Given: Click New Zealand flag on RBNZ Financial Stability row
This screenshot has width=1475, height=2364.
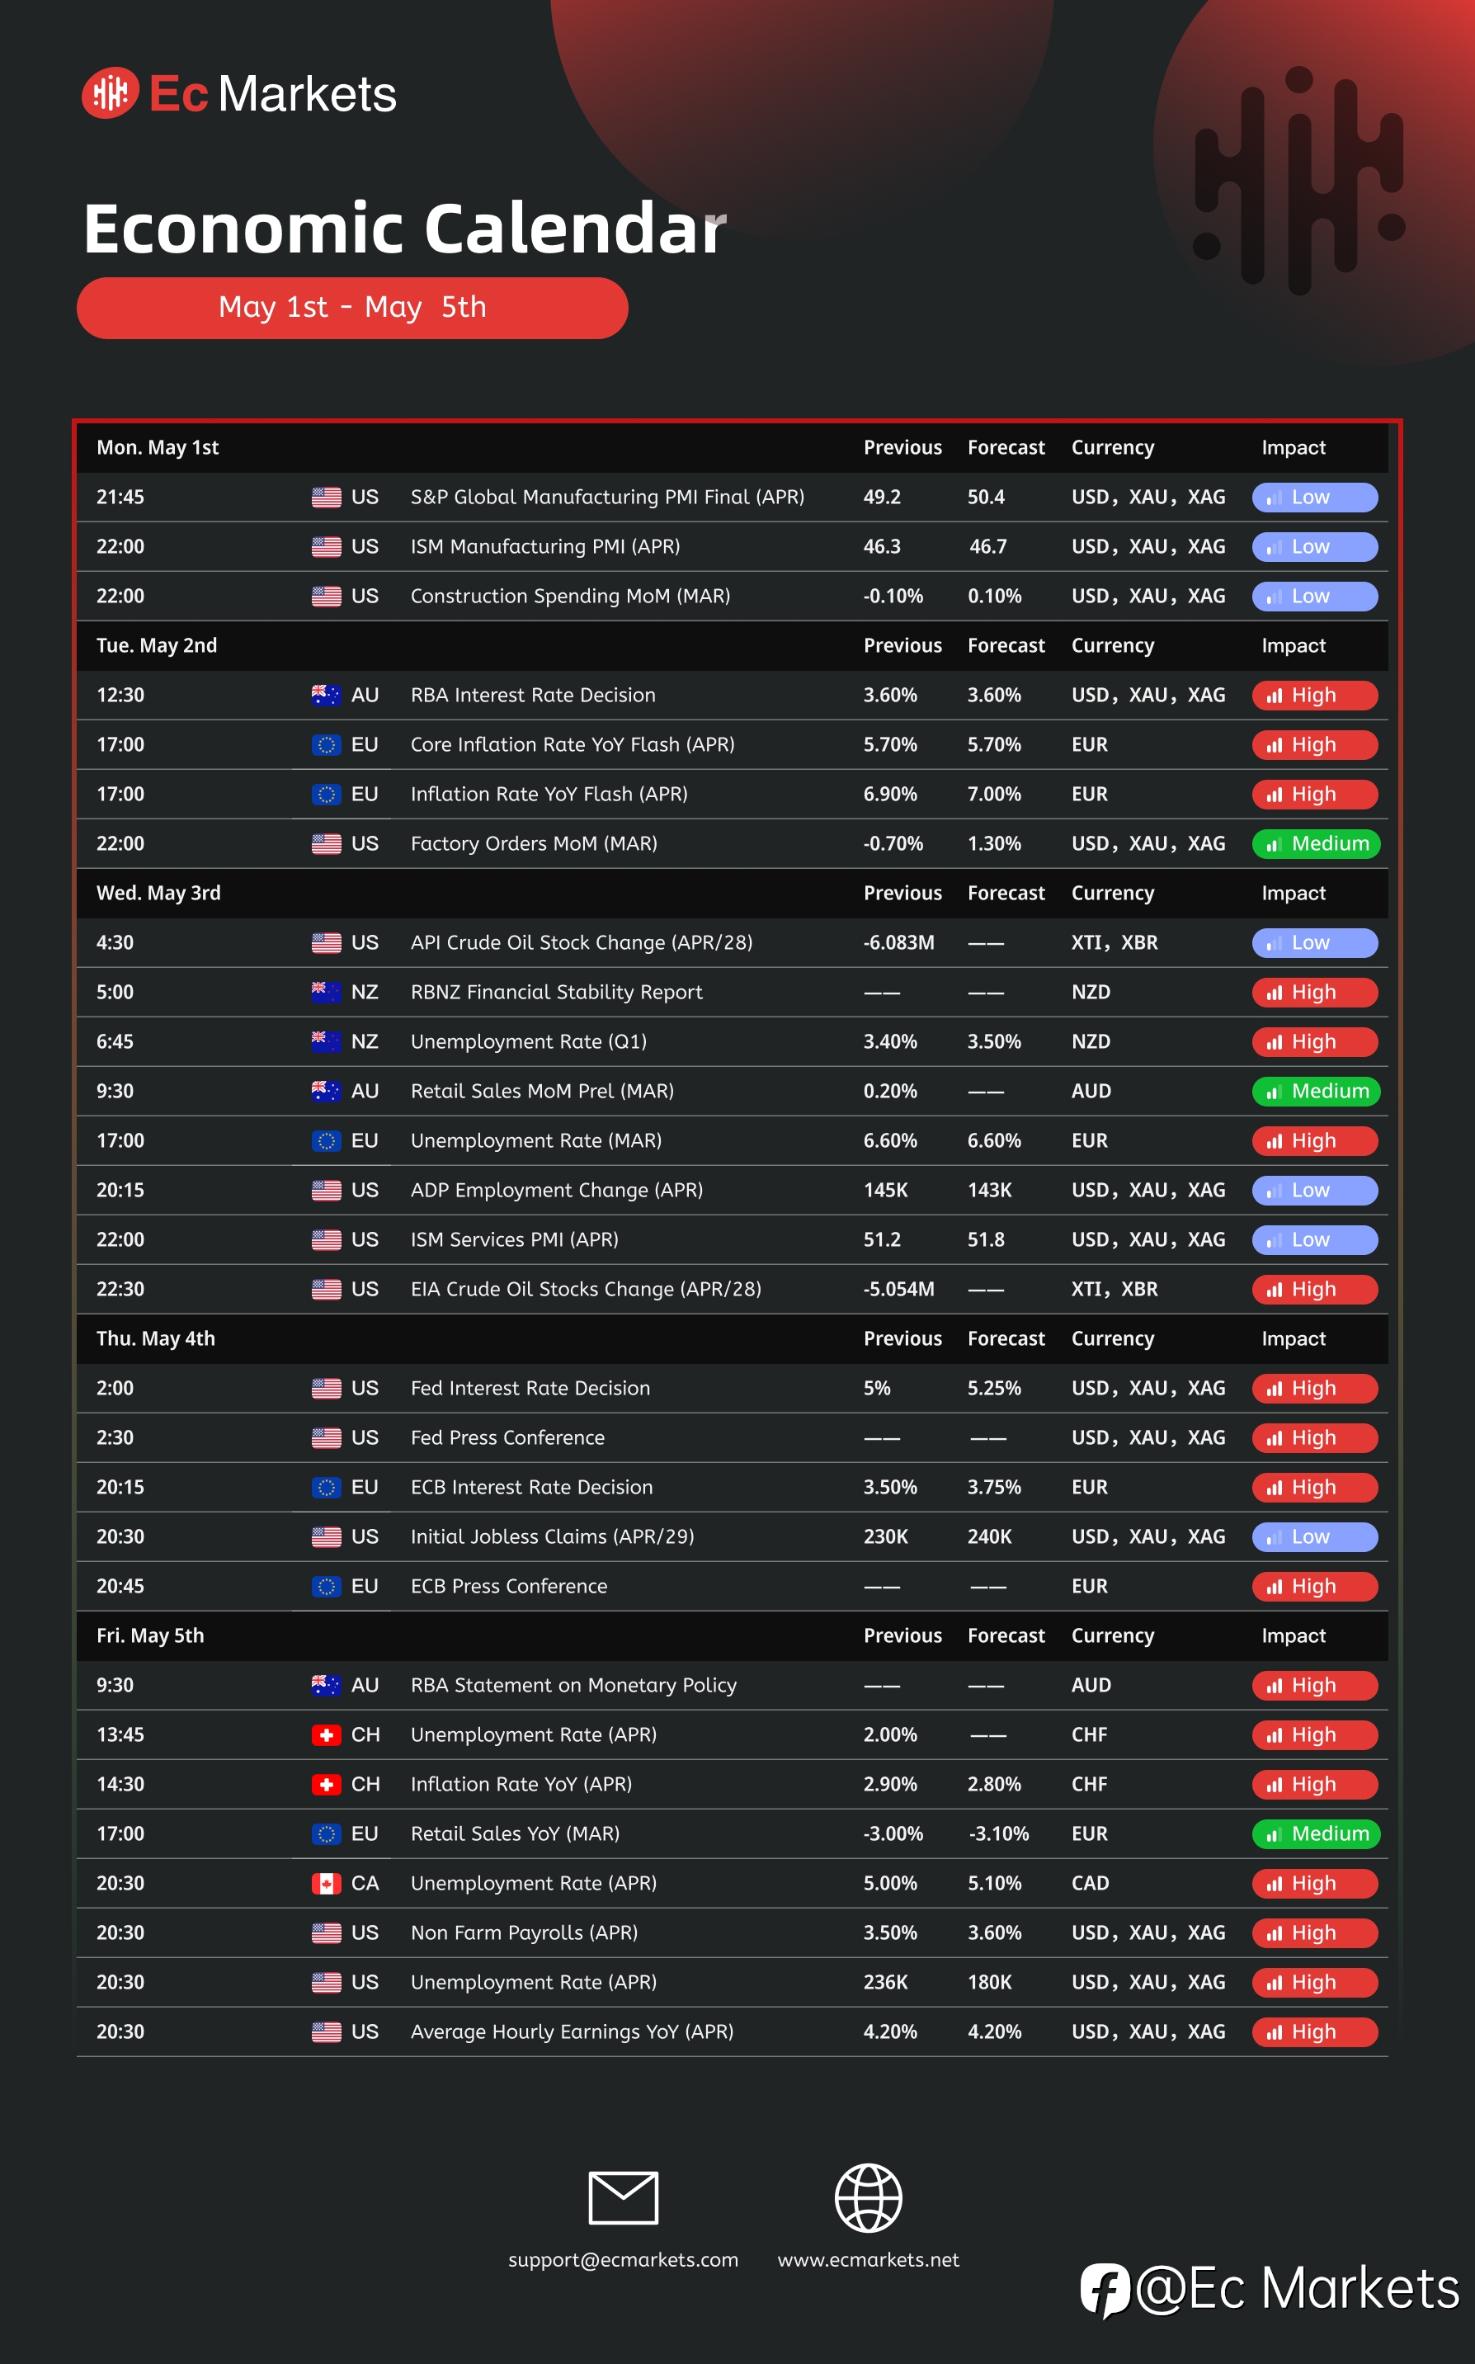Looking at the screenshot, I should tap(326, 991).
